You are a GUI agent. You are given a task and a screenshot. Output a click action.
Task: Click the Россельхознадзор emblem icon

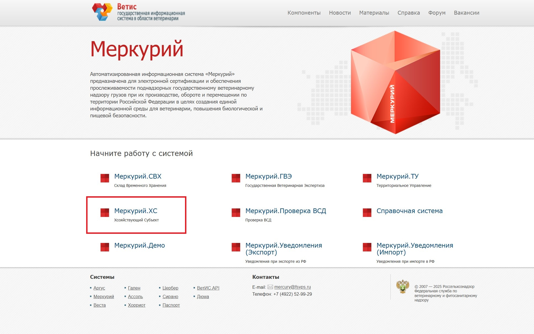click(x=403, y=287)
